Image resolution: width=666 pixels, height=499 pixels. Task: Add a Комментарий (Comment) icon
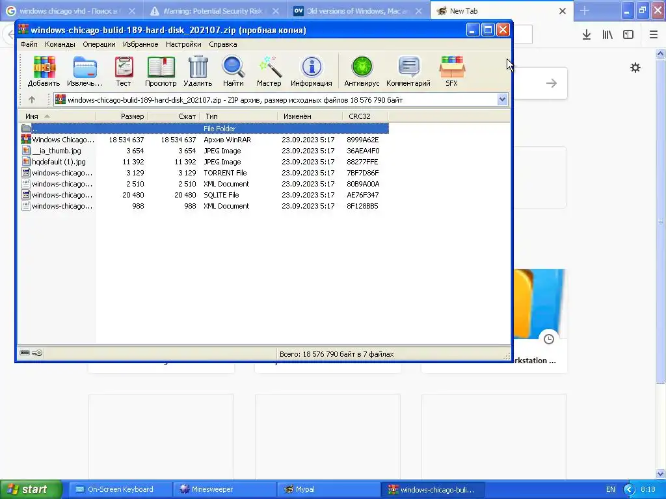pyautogui.click(x=408, y=71)
